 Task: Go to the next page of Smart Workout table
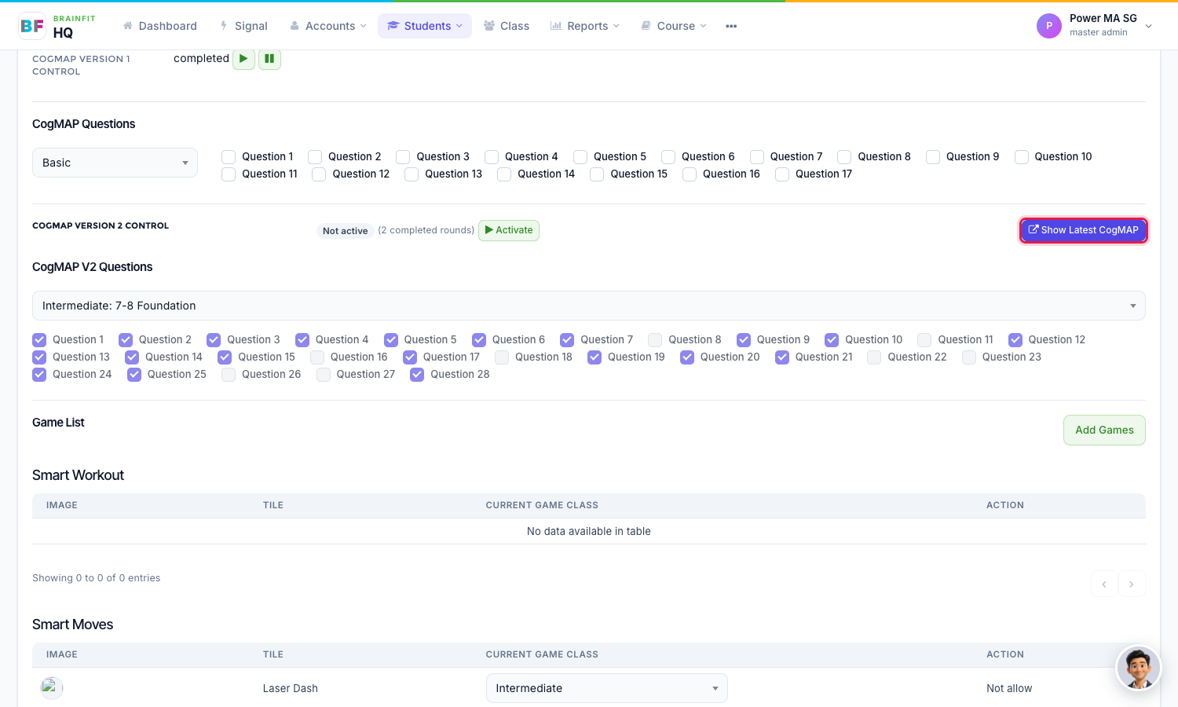[1132, 584]
